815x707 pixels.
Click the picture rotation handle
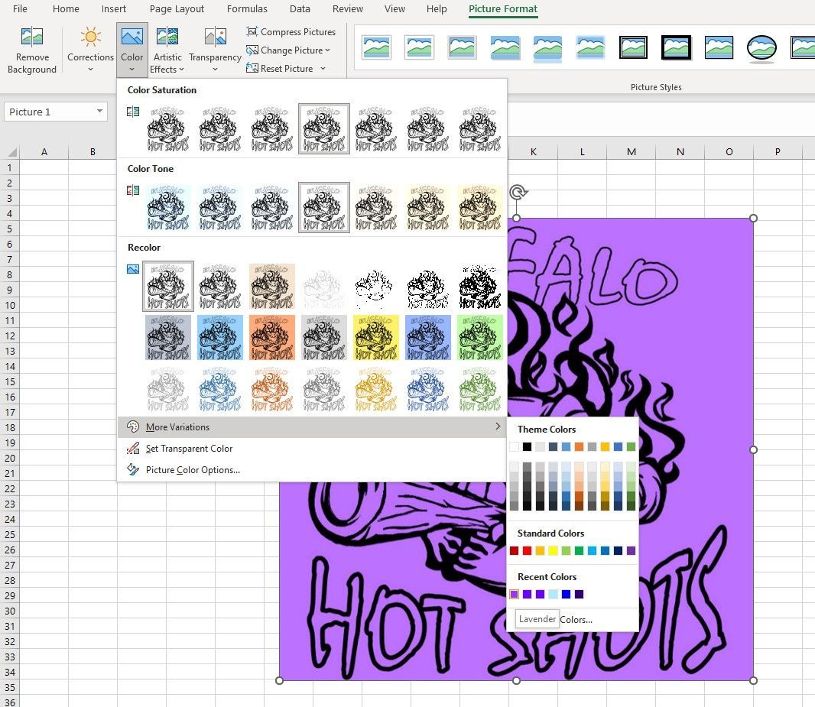[x=518, y=192]
